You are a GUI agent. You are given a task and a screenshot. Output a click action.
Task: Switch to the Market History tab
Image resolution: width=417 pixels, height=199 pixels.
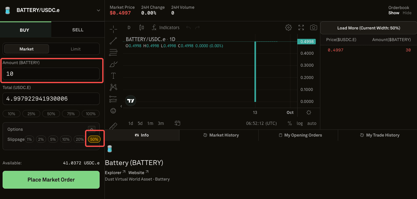221,135
